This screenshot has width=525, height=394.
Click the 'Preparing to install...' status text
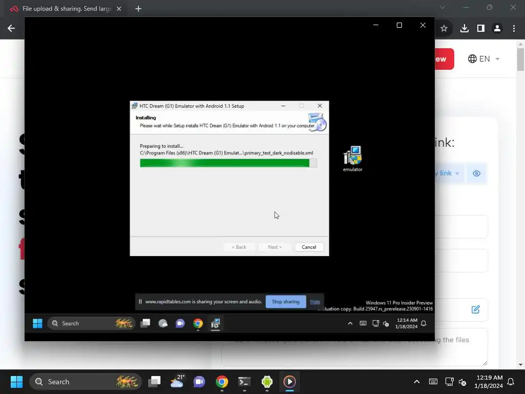161,146
